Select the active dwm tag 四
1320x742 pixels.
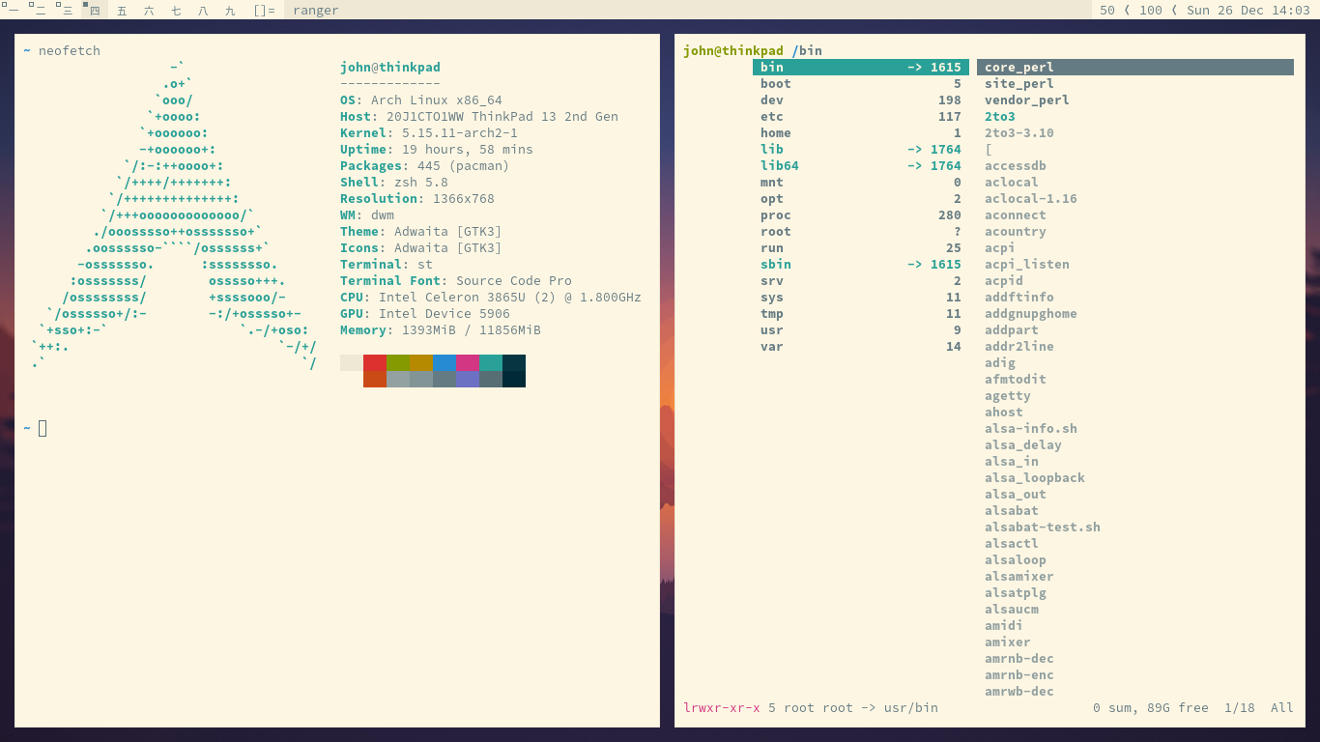click(x=95, y=10)
